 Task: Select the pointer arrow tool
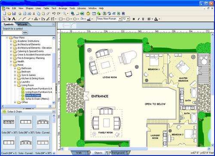4,19
